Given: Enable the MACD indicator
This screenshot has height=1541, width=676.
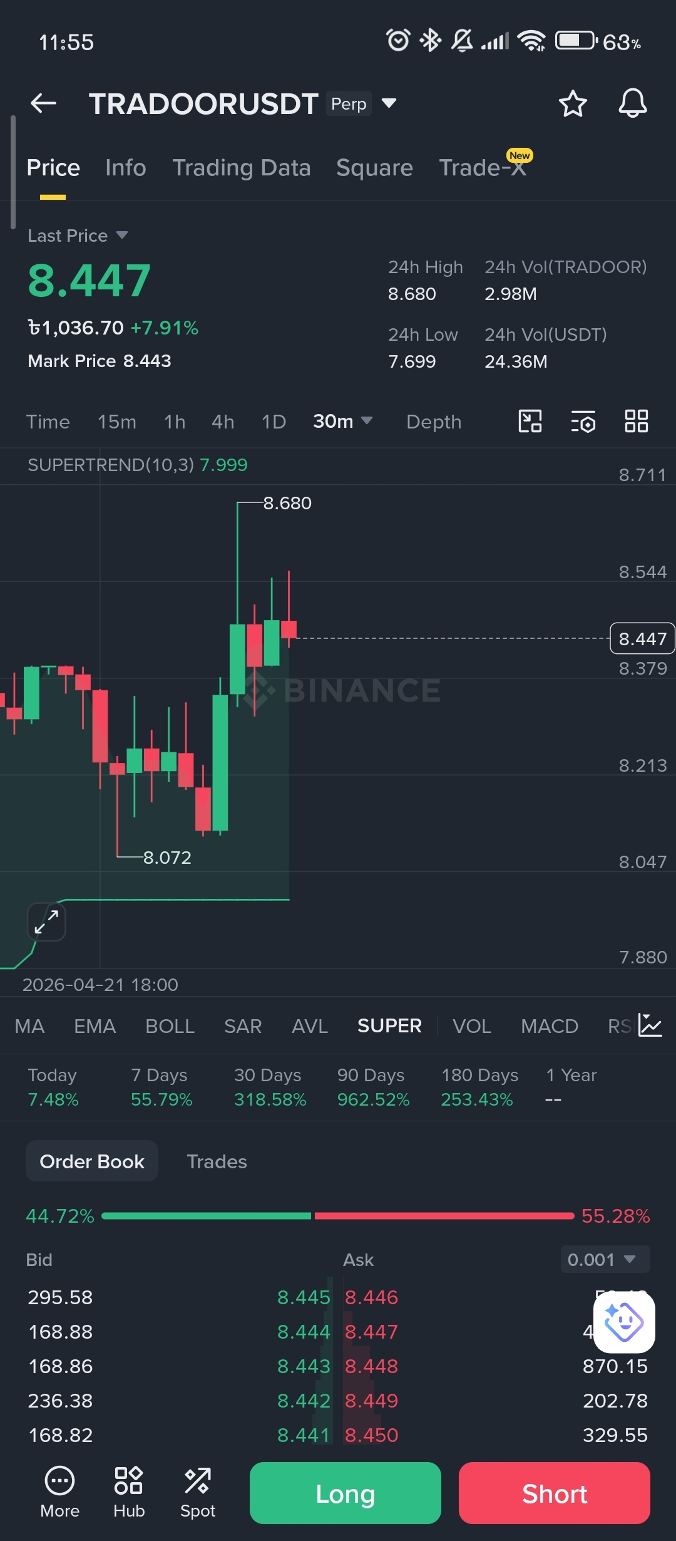Looking at the screenshot, I should click(x=550, y=1026).
